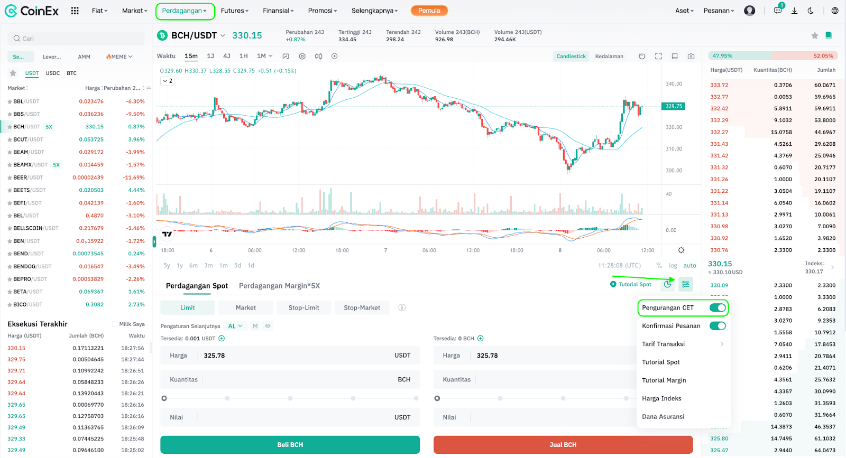Toggle the M option in Pengaturan Selanjutnya

(255, 326)
